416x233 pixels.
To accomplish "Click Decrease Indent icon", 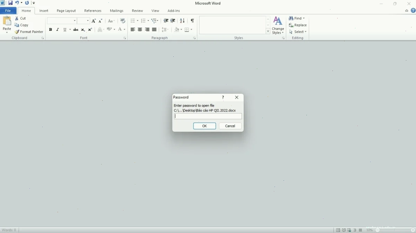I will 166,21.
